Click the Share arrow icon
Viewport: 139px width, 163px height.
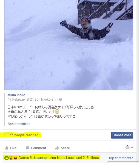[57, 148]
